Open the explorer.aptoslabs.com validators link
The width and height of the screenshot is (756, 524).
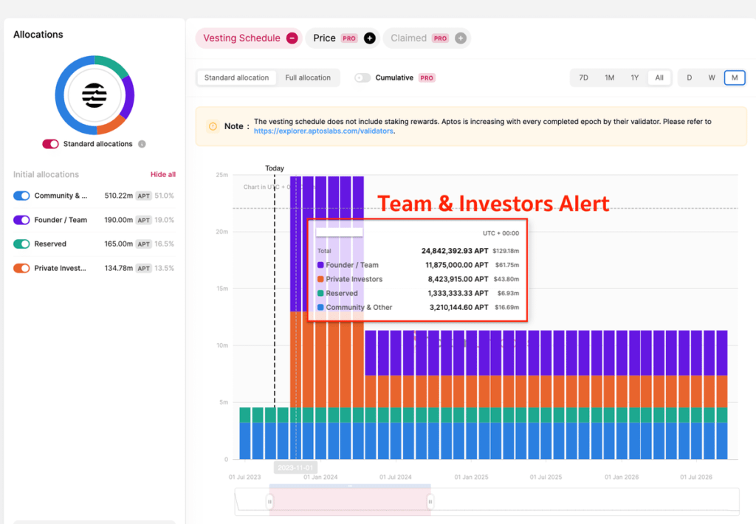point(323,131)
